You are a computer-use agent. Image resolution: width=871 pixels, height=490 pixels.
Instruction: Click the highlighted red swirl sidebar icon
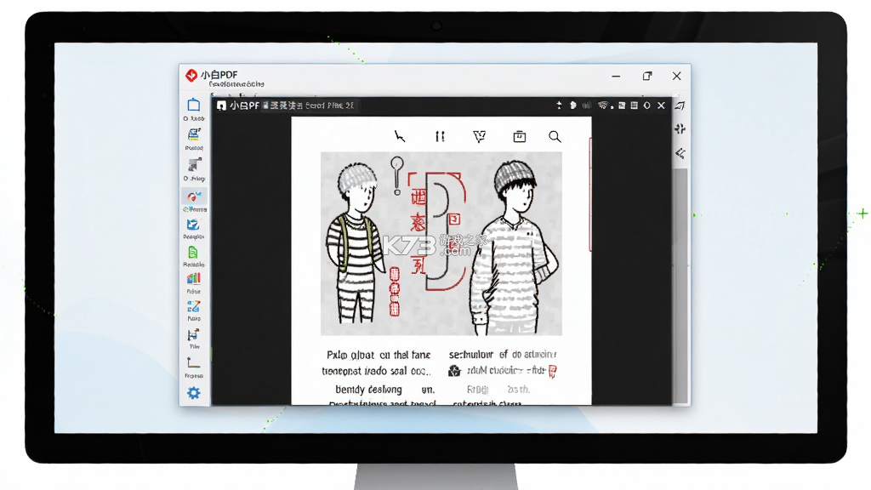coord(194,197)
